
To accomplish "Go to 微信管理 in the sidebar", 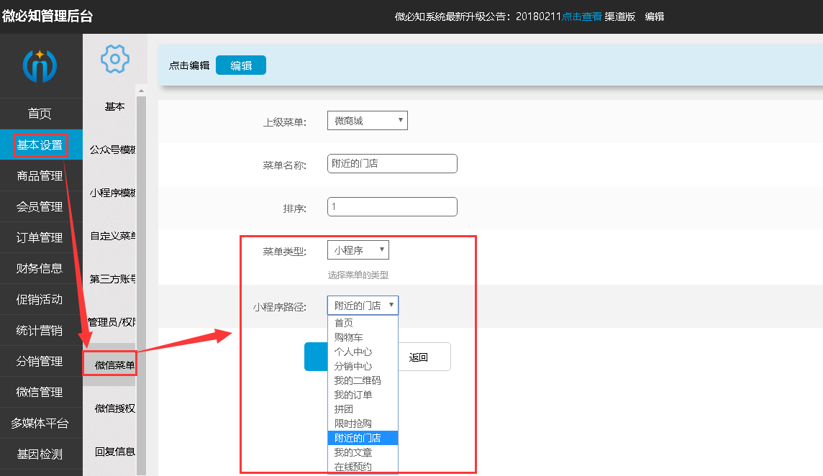I will [41, 392].
